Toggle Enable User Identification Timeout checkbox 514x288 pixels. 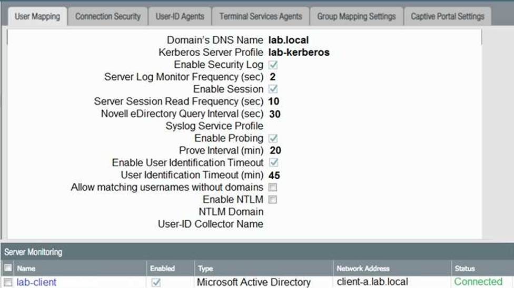[273, 162]
